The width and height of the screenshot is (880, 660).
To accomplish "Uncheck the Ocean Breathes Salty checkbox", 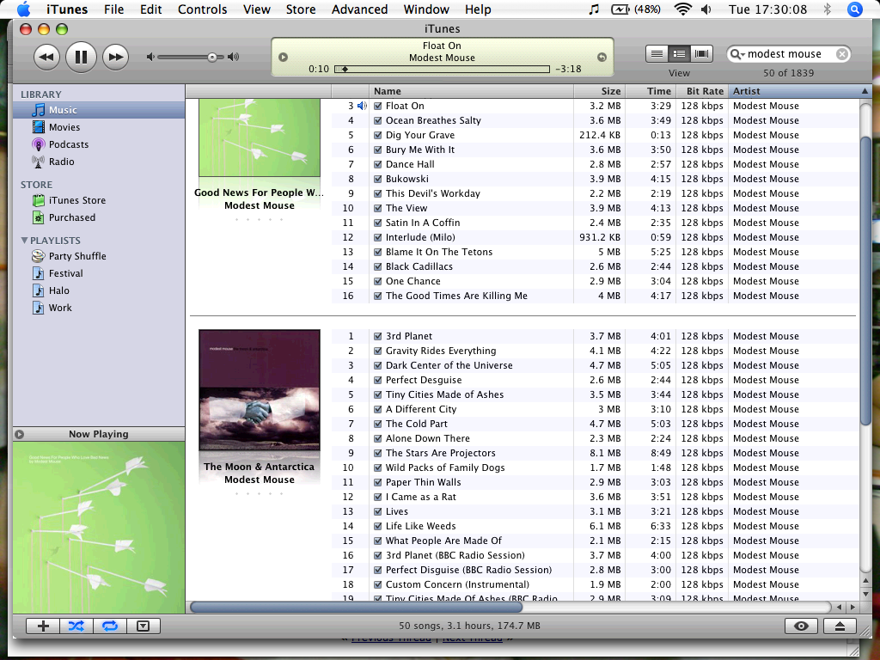I will 378,120.
